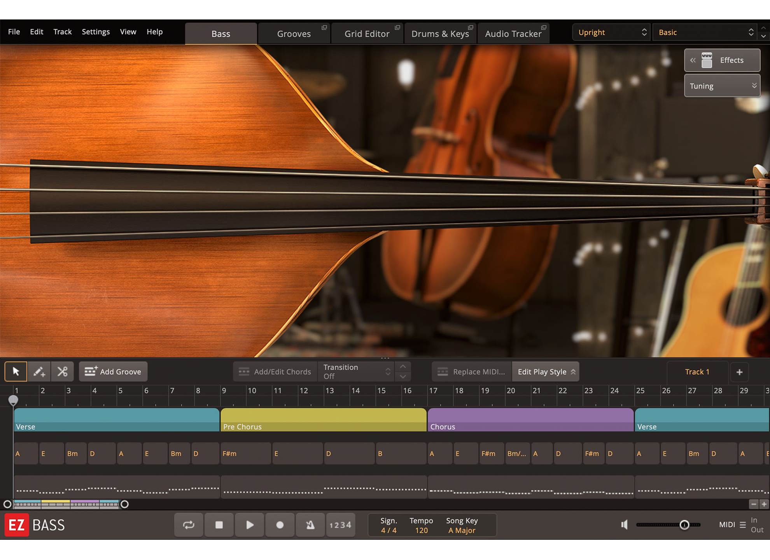The height and width of the screenshot is (560, 770).
Task: Select the arrow pointer tool
Action: pos(16,371)
